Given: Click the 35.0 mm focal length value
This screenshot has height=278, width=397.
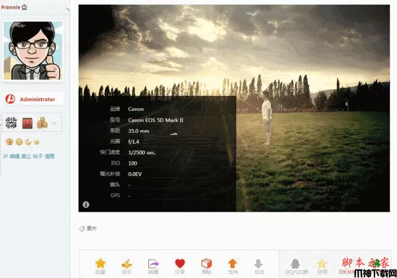Looking at the screenshot, I should click(x=138, y=131).
